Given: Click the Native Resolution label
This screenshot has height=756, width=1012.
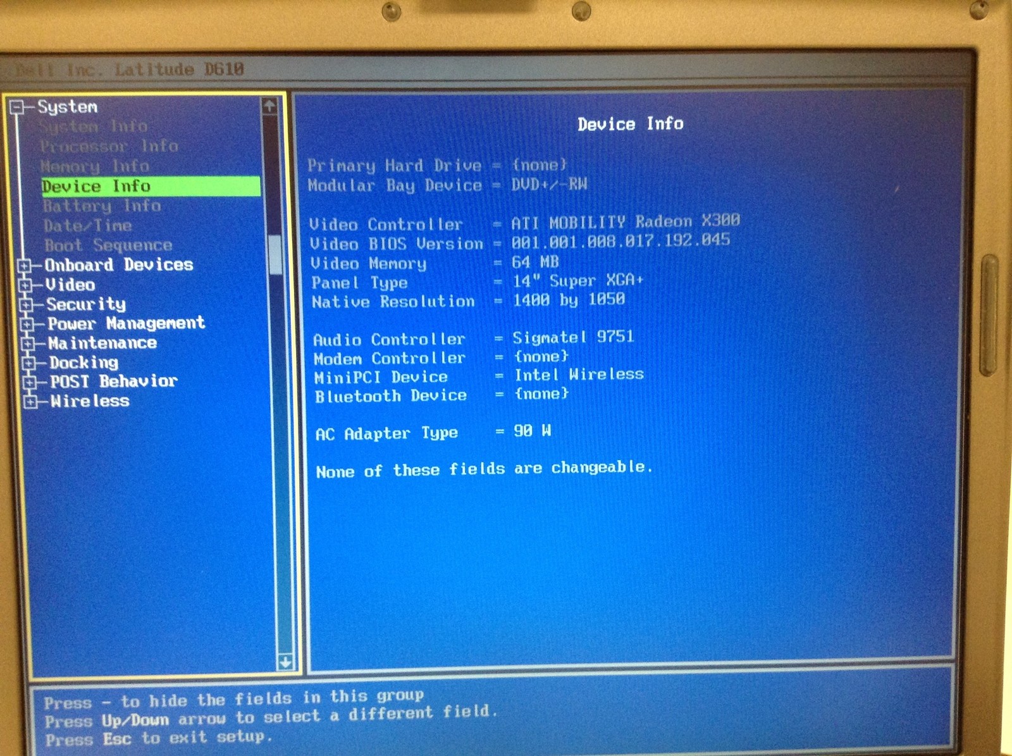Looking at the screenshot, I should pyautogui.click(x=393, y=302).
